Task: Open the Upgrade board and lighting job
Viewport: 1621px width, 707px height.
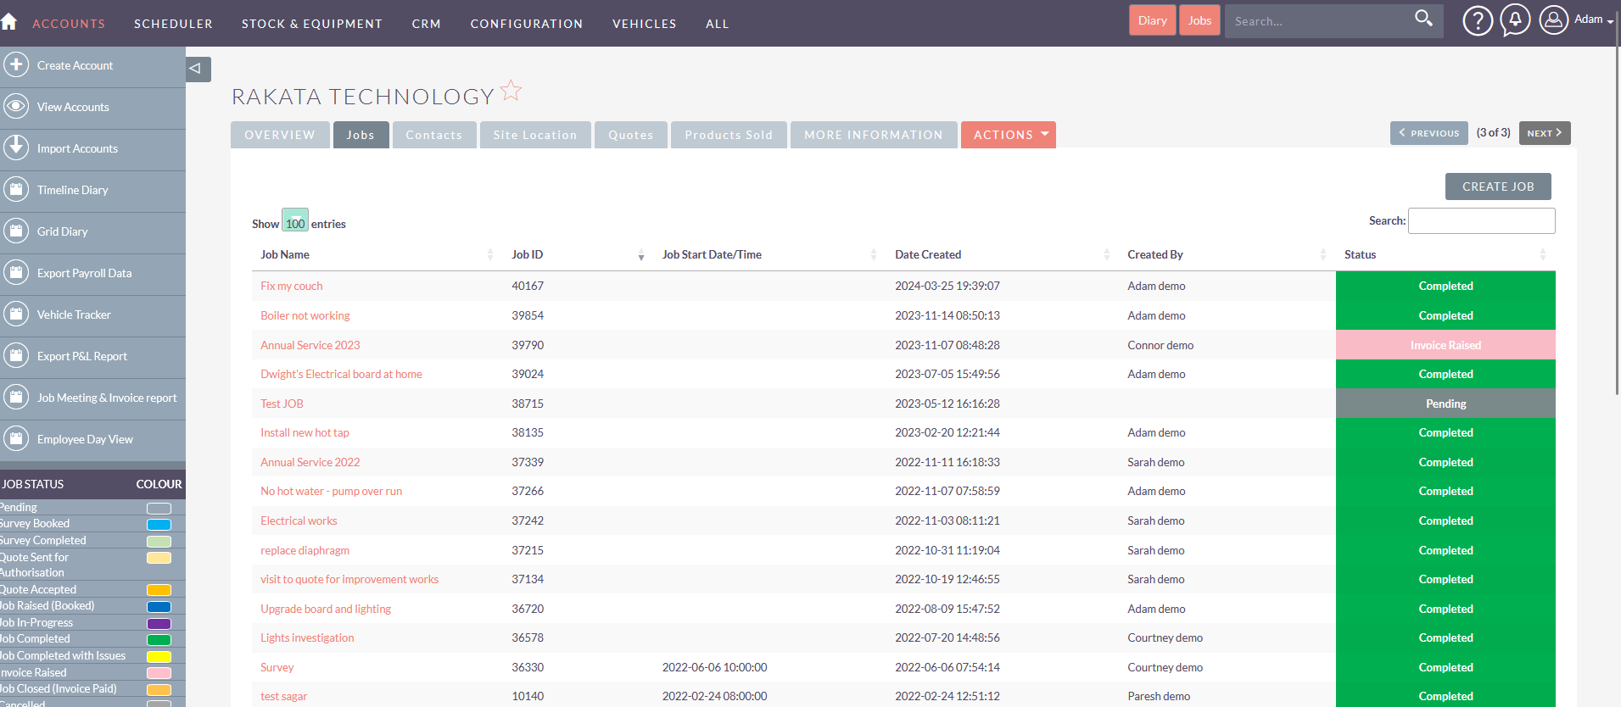Action: point(326,609)
